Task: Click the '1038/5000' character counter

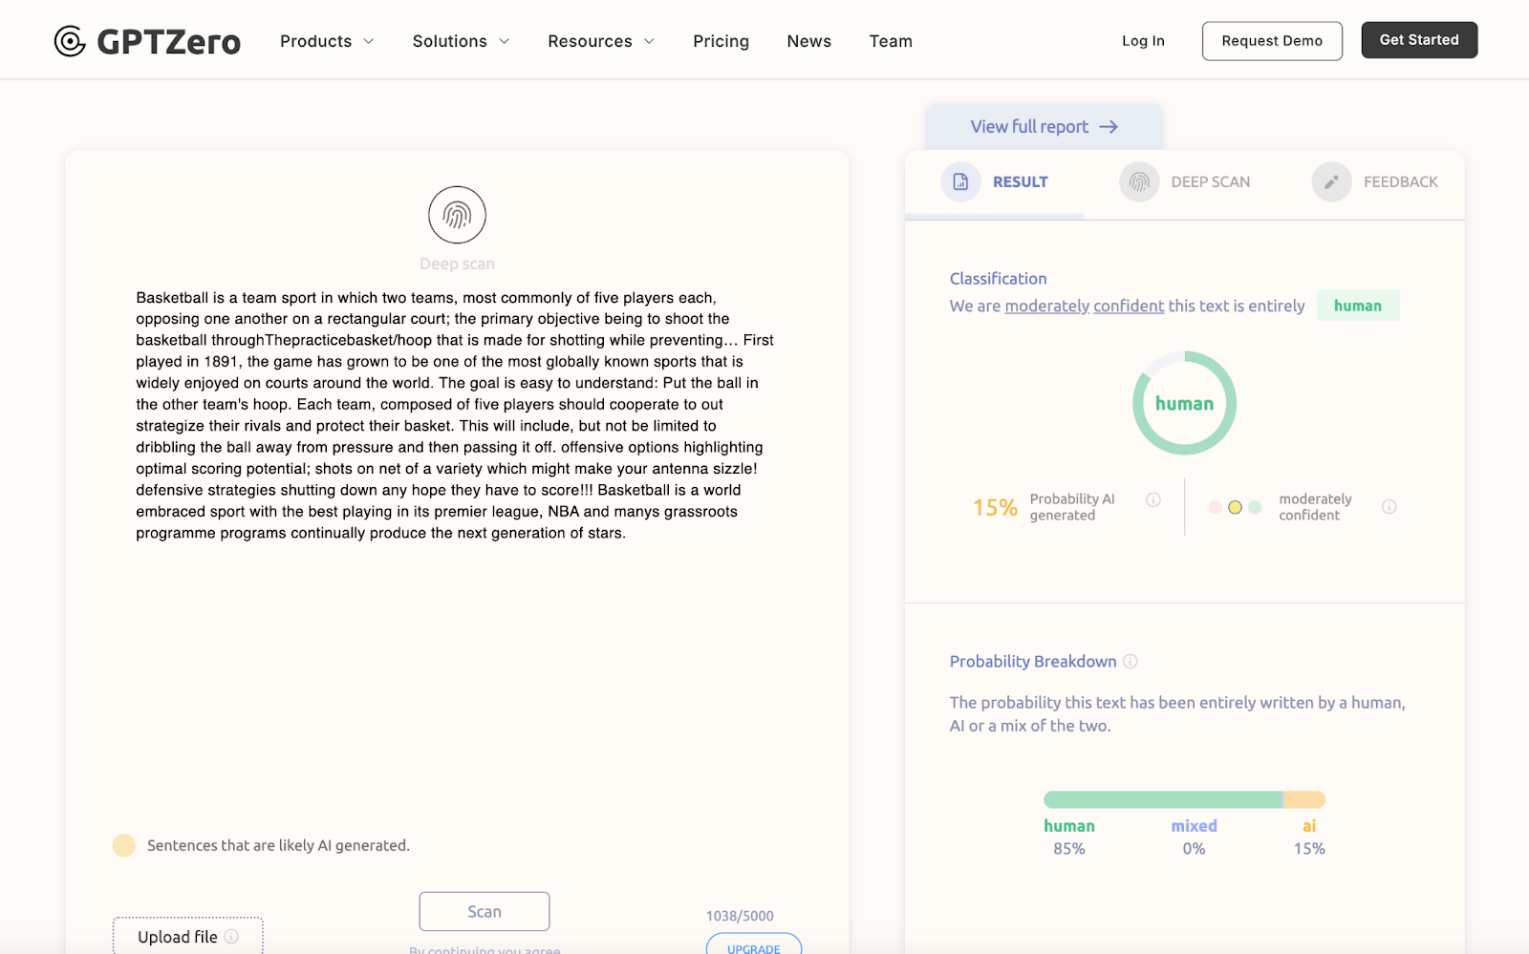Action: click(x=740, y=916)
